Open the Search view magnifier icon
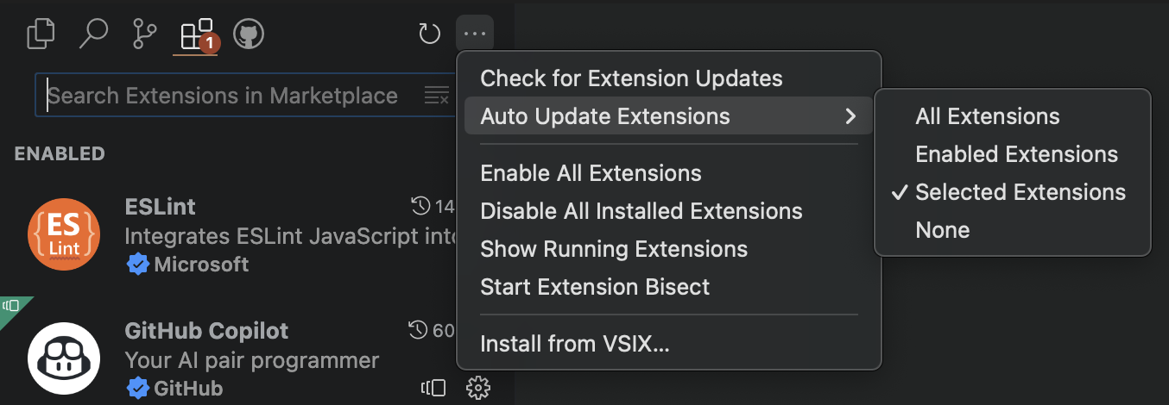The height and width of the screenshot is (405, 1169). 92,34
